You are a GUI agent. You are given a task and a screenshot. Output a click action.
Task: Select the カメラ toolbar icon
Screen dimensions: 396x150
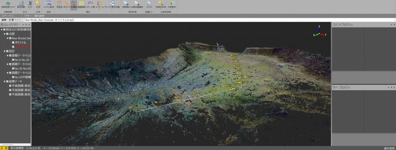pos(30,5)
